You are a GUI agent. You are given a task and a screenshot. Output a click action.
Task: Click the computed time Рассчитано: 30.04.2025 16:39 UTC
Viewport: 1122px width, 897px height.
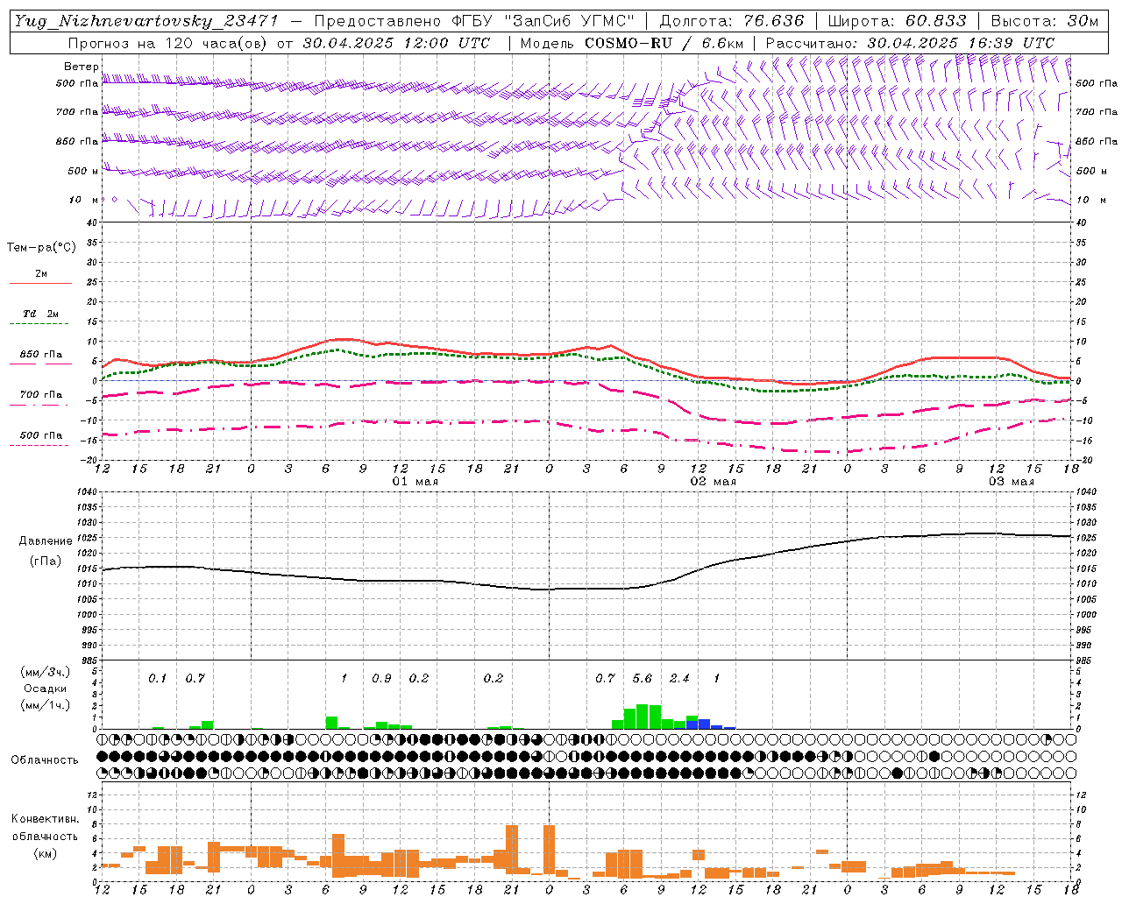pyautogui.click(x=910, y=43)
